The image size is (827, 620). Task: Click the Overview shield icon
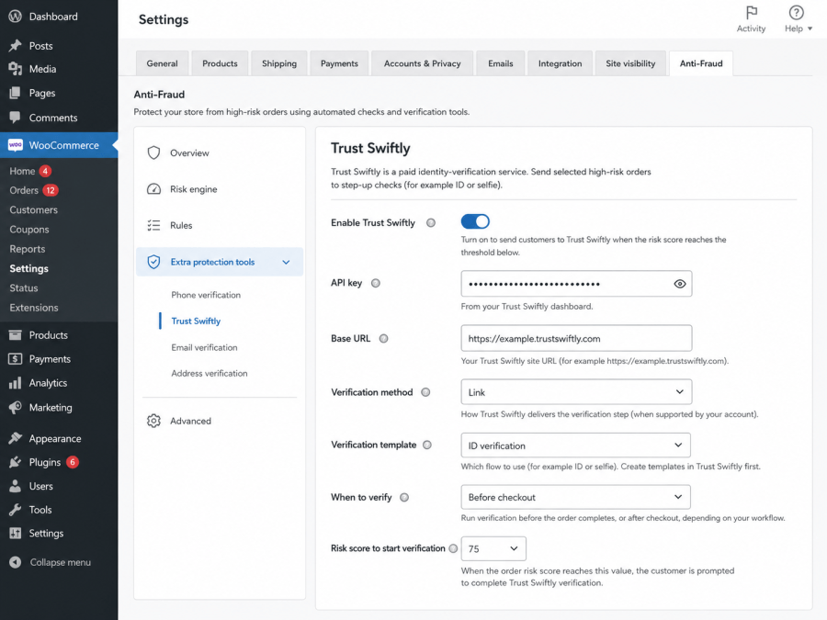[x=153, y=152]
